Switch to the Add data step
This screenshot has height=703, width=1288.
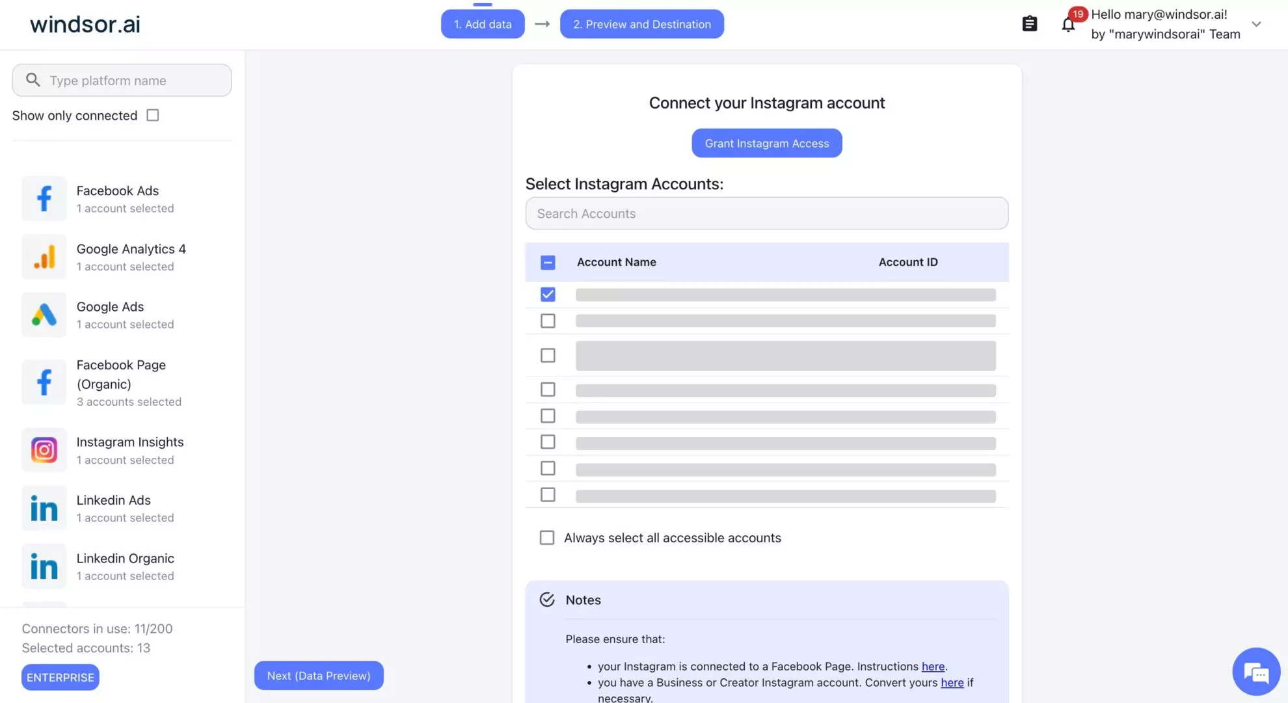483,23
